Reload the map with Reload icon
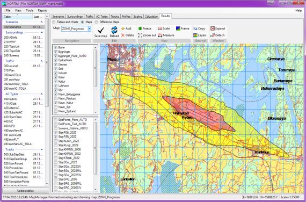Screen dimensions: 306x202 coord(114,30)
